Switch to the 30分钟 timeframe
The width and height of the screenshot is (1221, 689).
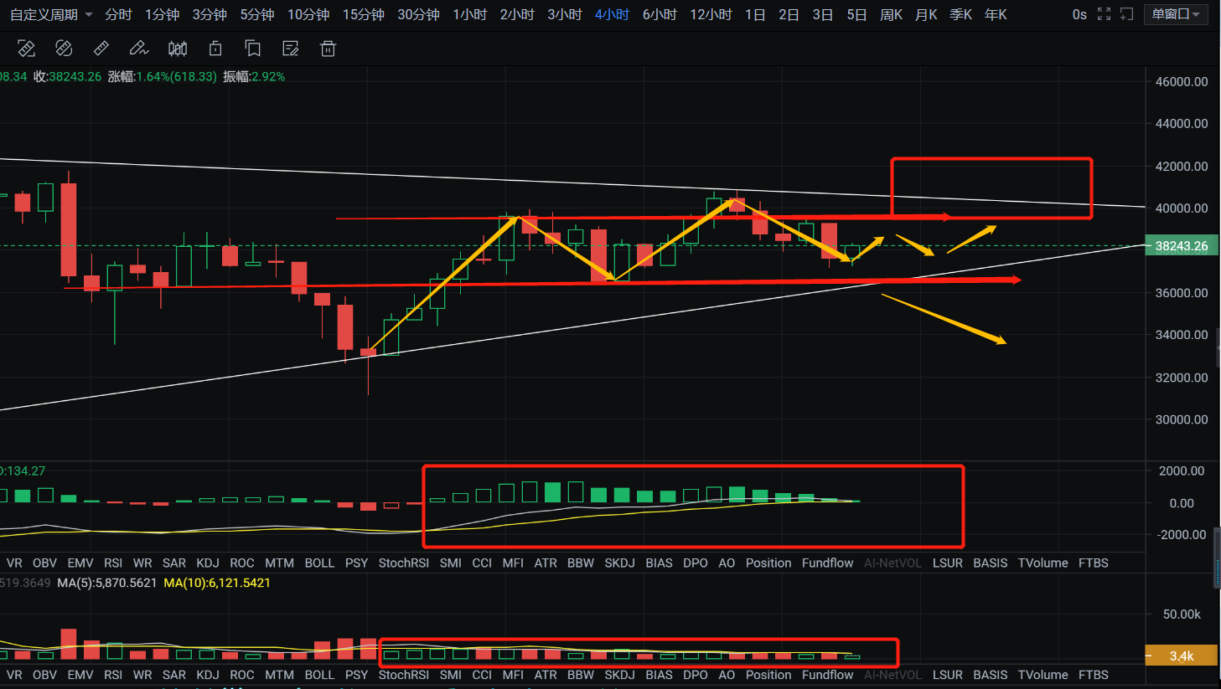419,15
